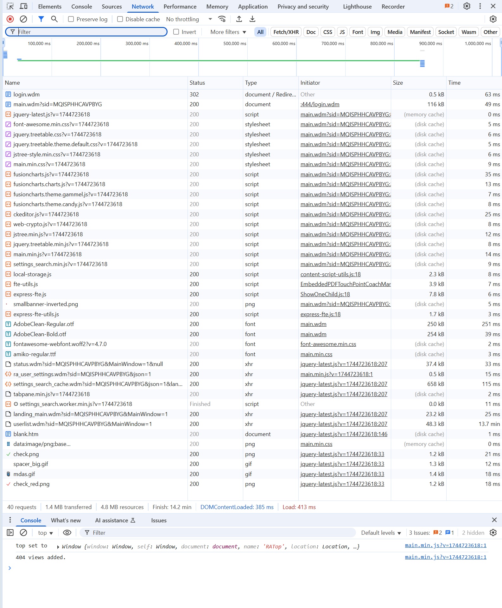Filter requests by Fetch/XHR

[x=286, y=32]
